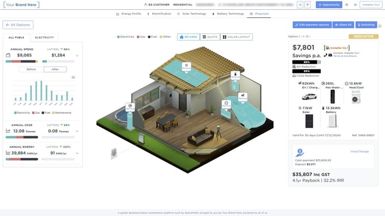Expand the Annual CO2e section
Viewport: 385px width, 216px height.
[77, 132]
